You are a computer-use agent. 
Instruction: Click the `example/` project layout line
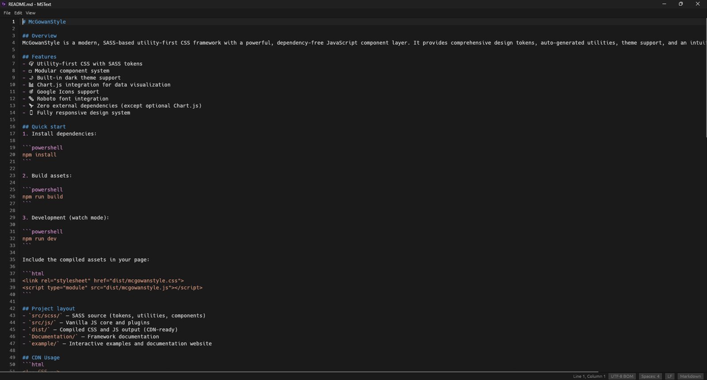coord(117,344)
